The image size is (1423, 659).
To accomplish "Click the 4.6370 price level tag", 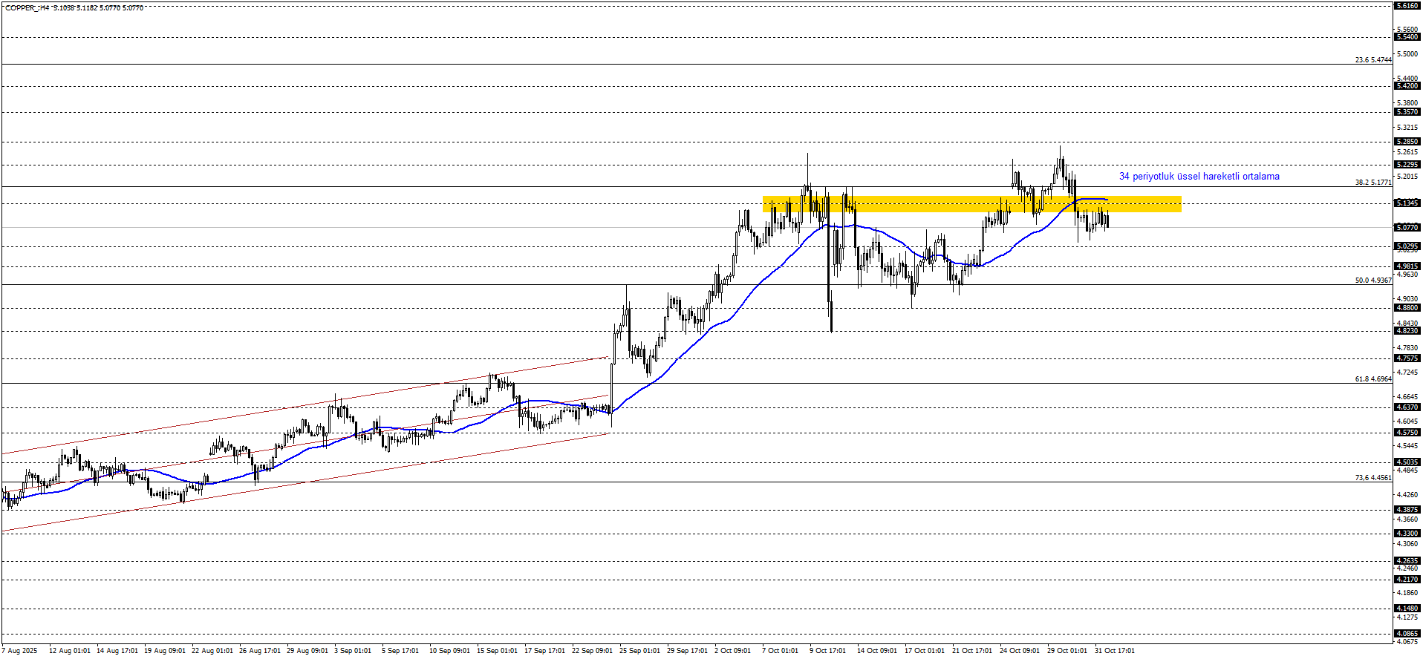I will pos(1407,407).
